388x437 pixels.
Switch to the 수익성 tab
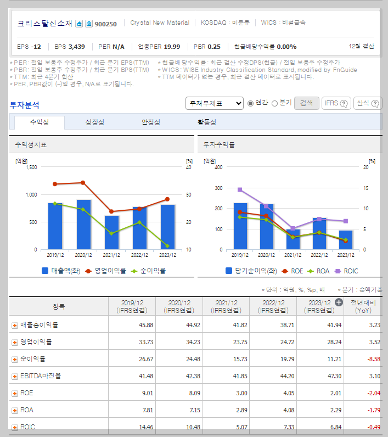(40, 122)
